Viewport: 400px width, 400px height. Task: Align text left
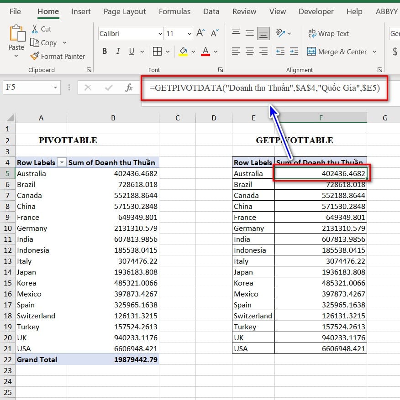pyautogui.click(x=236, y=52)
